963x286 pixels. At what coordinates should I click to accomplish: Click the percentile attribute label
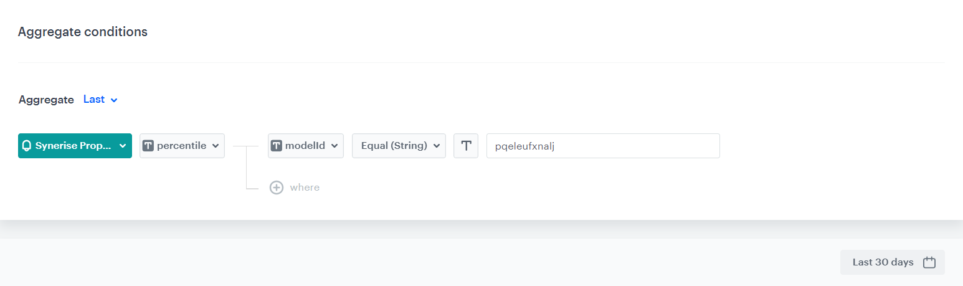point(181,146)
